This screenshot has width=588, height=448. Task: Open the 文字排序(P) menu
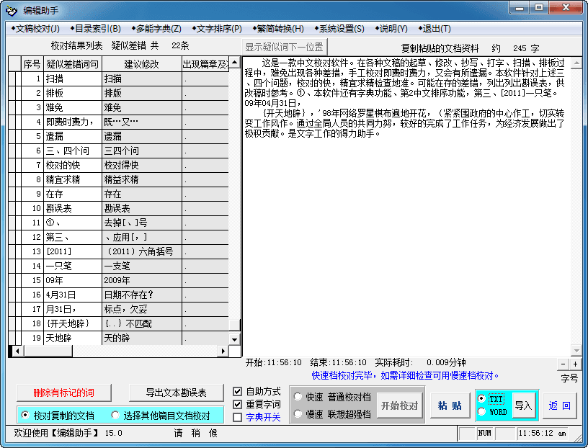(217, 29)
